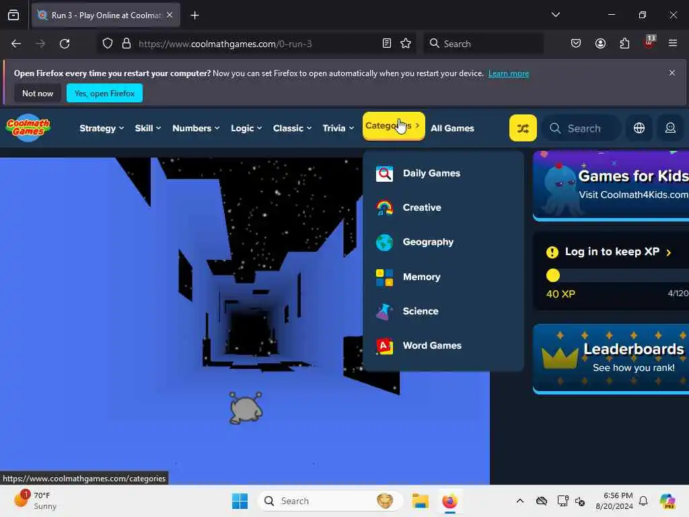Screen dimensions: 689x517
Task: Expand the Trivia menu
Action: (x=338, y=129)
